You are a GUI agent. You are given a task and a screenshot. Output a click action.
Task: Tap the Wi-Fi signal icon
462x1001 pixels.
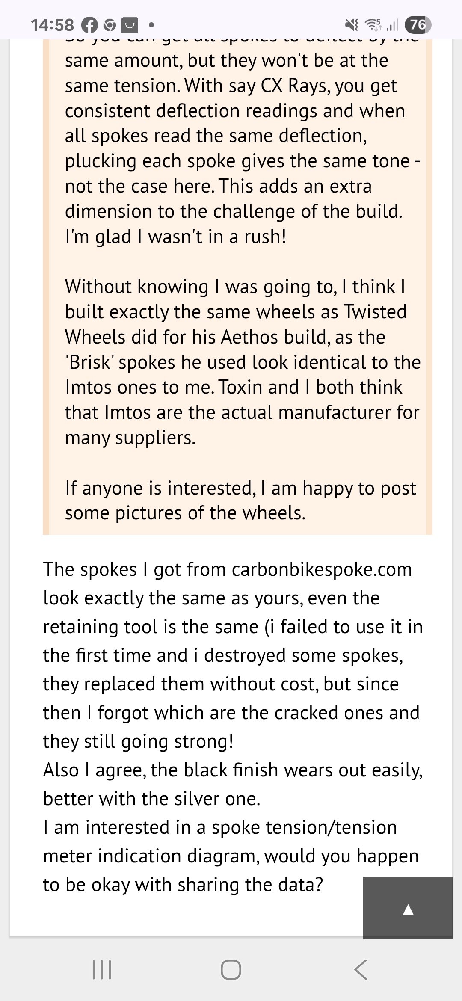click(373, 25)
